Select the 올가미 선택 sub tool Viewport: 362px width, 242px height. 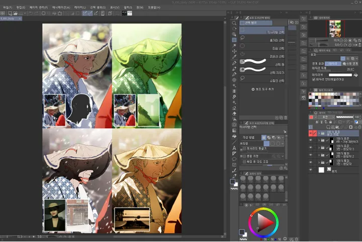[x=262, y=39]
